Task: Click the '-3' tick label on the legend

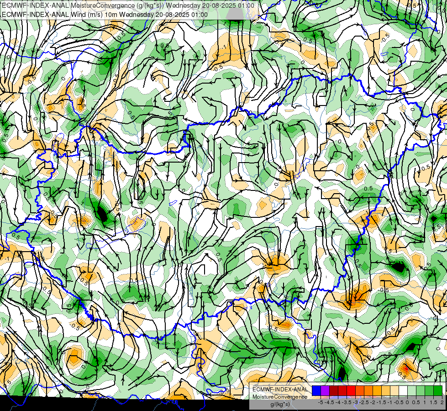Action: 356,402
